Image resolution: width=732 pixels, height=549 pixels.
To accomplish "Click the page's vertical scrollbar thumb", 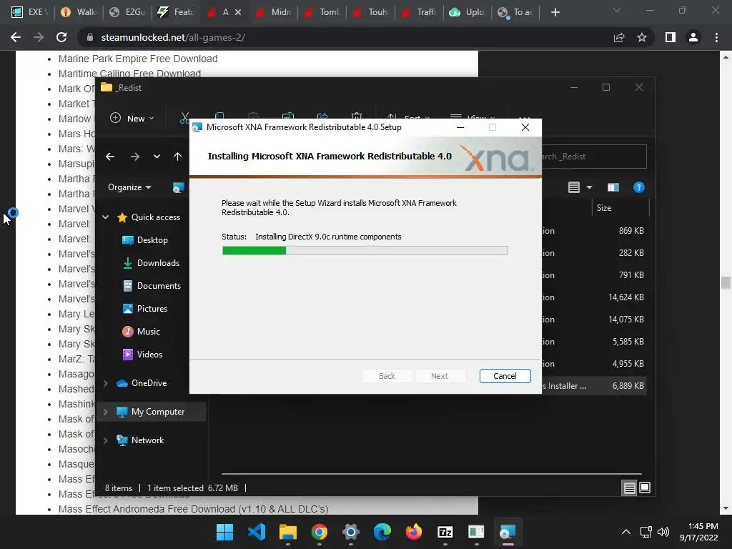I will pyautogui.click(x=726, y=283).
